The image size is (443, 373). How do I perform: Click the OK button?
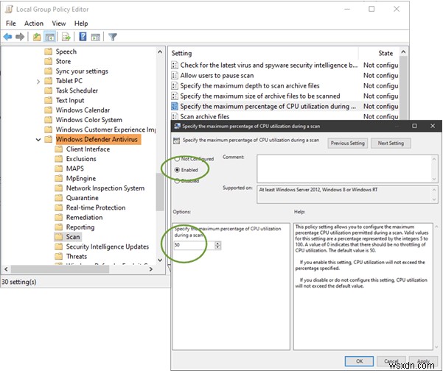359,361
